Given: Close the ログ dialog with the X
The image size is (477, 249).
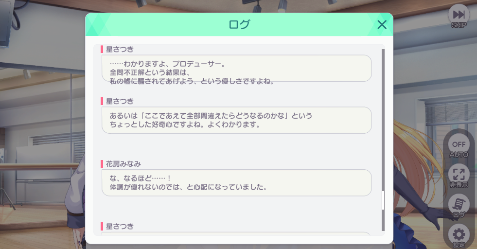Looking at the screenshot, I should tap(382, 25).
